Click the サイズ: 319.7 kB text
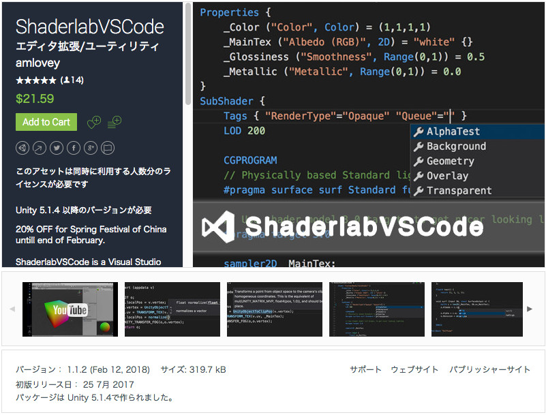The height and width of the screenshot is (415, 546). coord(194,369)
